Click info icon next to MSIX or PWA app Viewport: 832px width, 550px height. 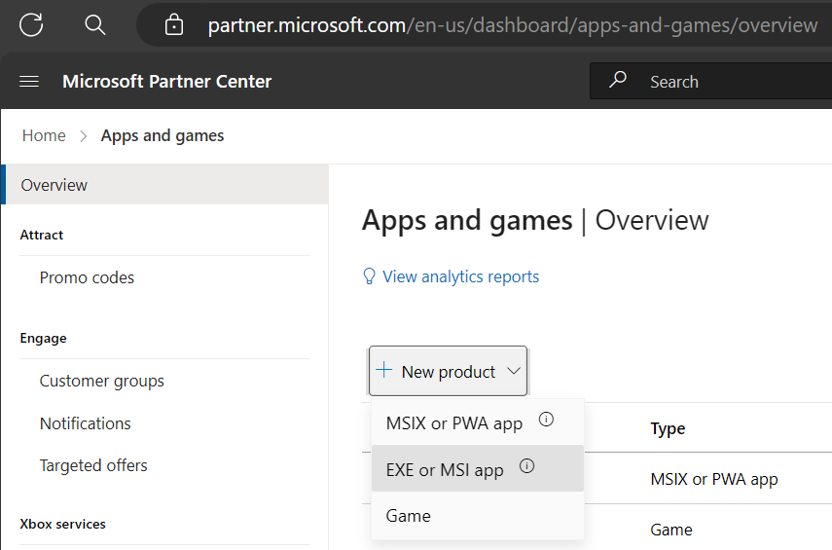click(x=546, y=420)
